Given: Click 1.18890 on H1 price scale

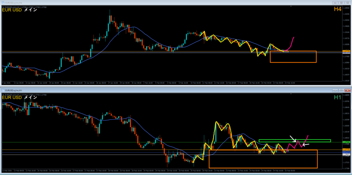Looking at the screenshot, I should [x=346, y=95].
